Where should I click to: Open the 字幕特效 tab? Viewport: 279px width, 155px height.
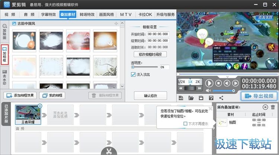[x=48, y=14]
